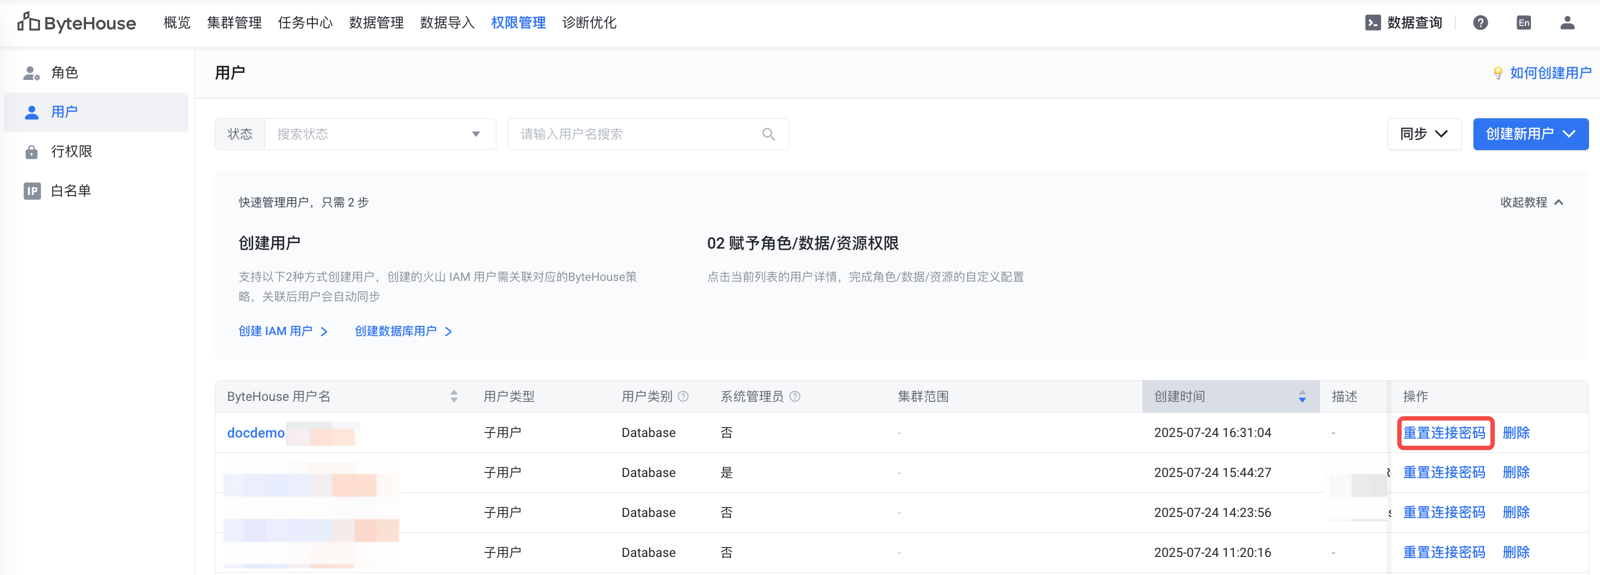Open the help question mark icon

click(1480, 23)
